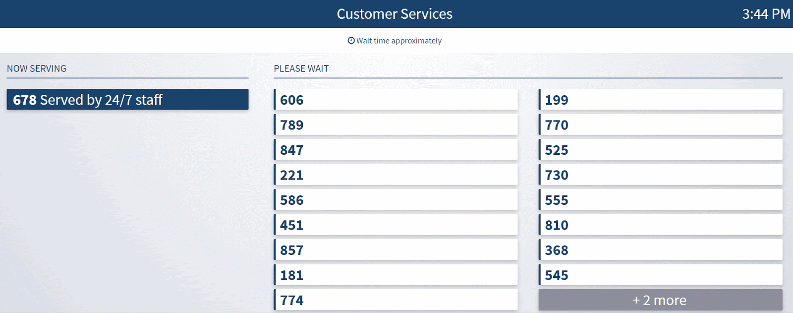The height and width of the screenshot is (313, 793).
Task: Select ticket 774 in the queue
Action: tap(396, 300)
